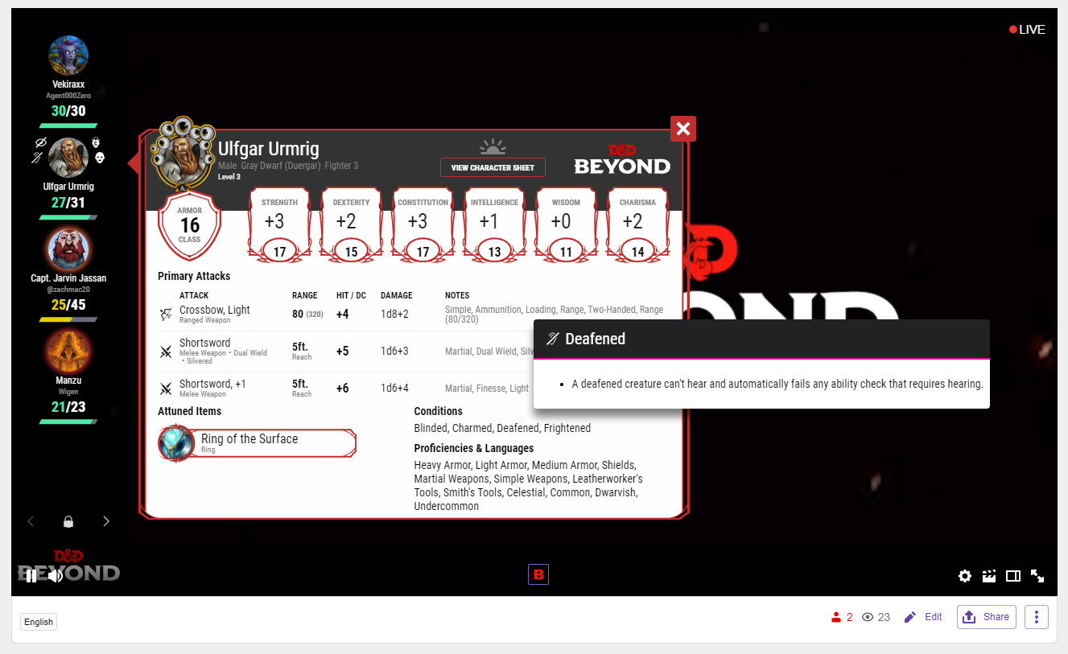
Task: Click the Crossbow, Light ranged attack icon
Action: point(166,314)
